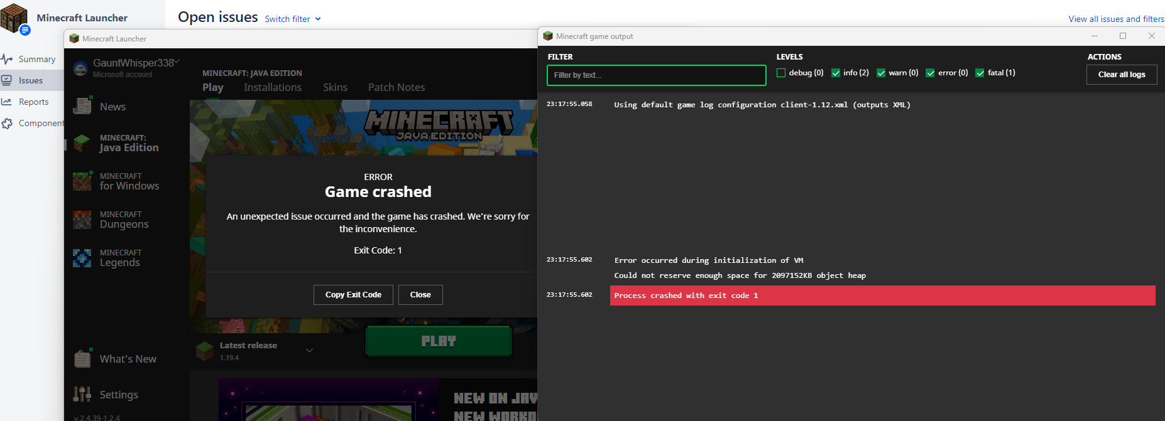This screenshot has height=421, width=1165.
Task: Click the 'Game crashed' heading
Action: (x=378, y=192)
